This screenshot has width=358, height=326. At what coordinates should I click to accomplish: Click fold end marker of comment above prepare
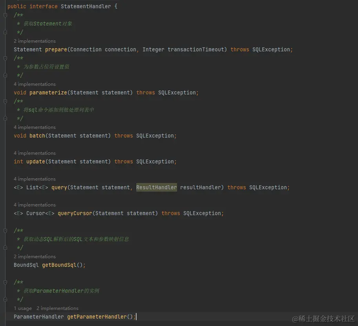(5, 33)
